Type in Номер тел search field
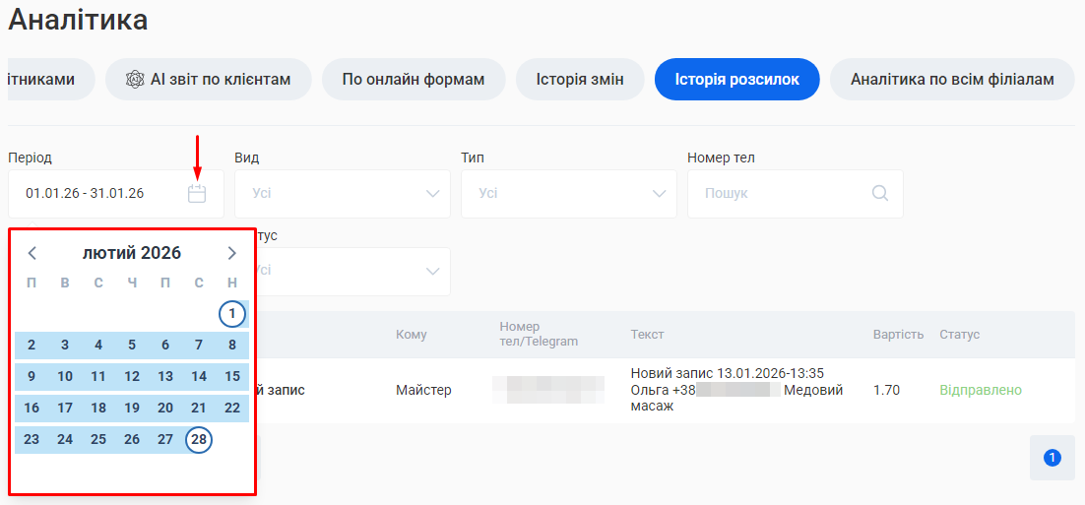 point(783,194)
